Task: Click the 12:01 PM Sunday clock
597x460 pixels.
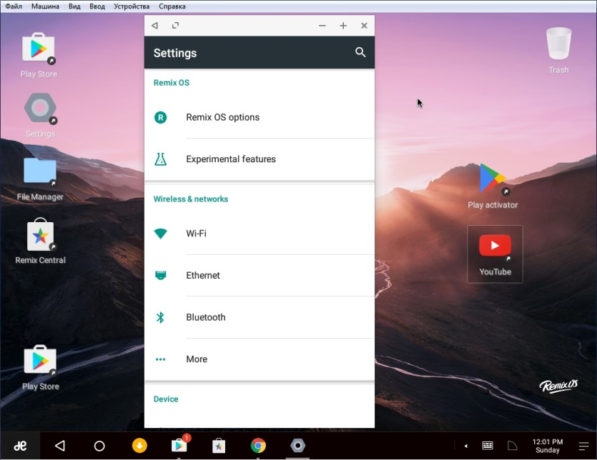Action: (x=547, y=446)
